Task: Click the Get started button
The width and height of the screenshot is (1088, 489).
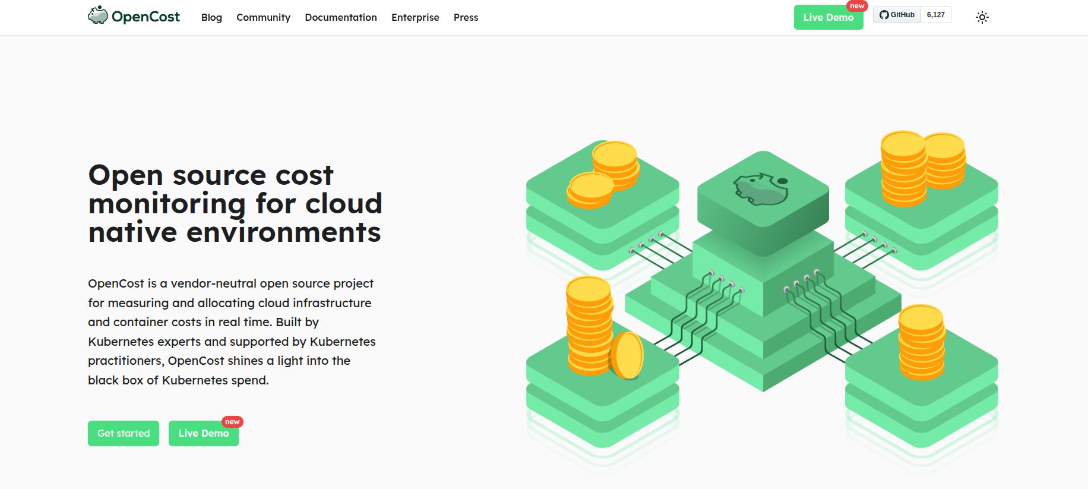Action: point(124,433)
